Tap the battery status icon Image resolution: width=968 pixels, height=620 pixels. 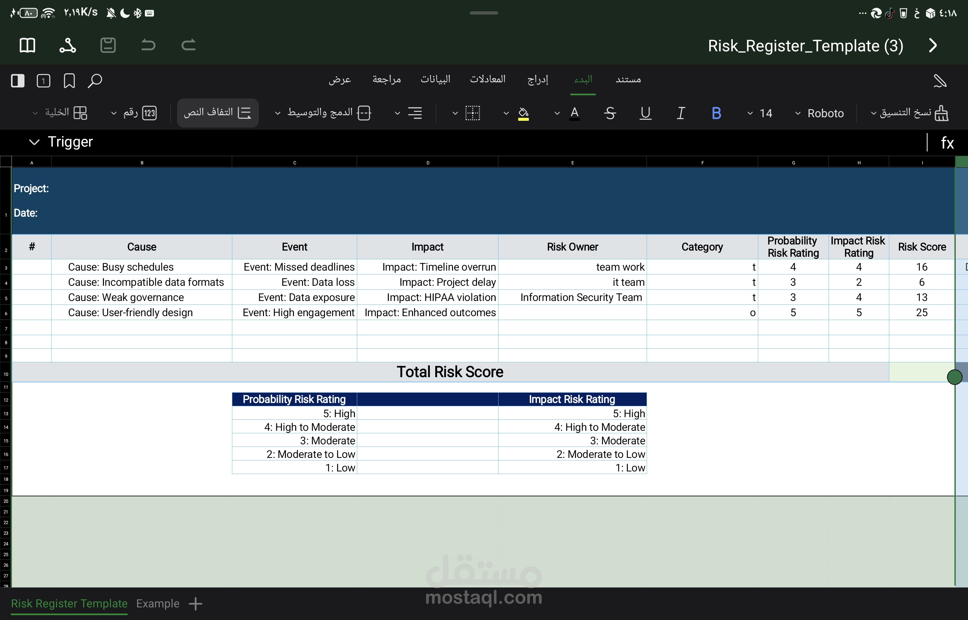[28, 13]
